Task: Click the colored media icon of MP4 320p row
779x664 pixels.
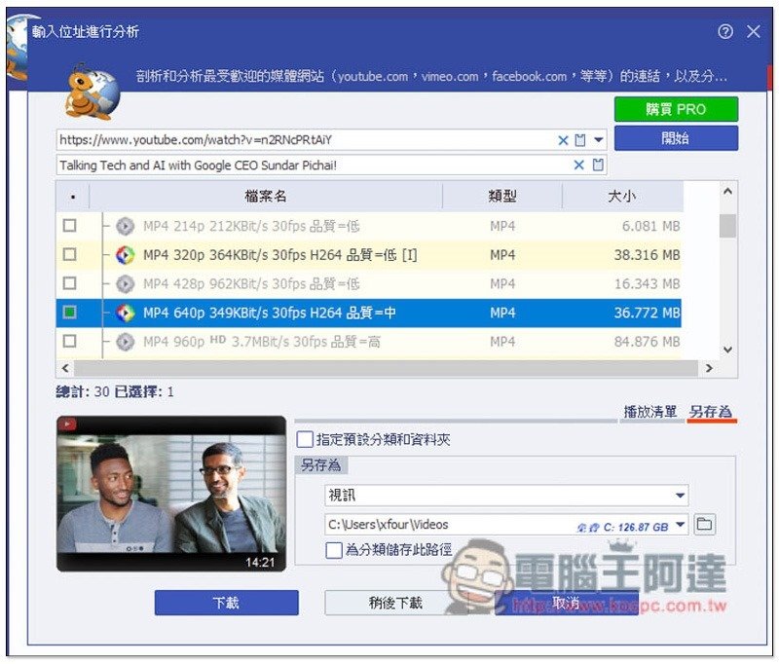Action: (x=125, y=255)
